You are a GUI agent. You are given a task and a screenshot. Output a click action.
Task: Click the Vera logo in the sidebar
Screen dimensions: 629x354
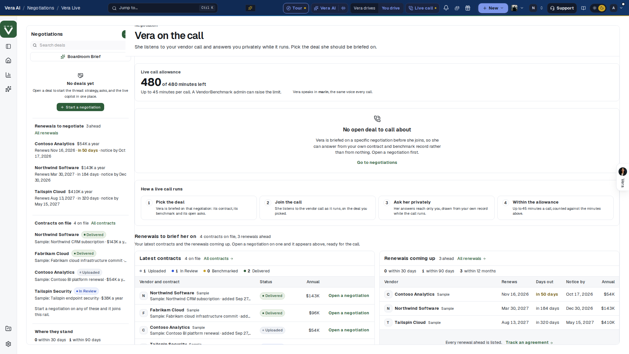tap(9, 29)
